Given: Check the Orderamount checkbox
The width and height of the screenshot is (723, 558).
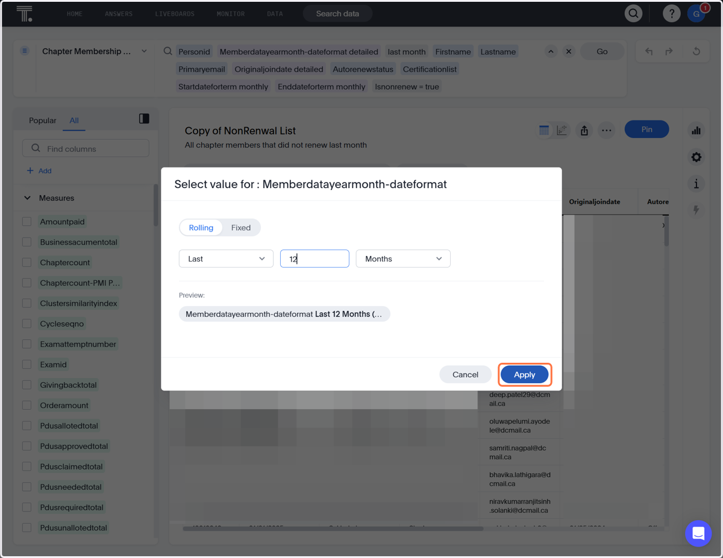Looking at the screenshot, I should tap(27, 406).
